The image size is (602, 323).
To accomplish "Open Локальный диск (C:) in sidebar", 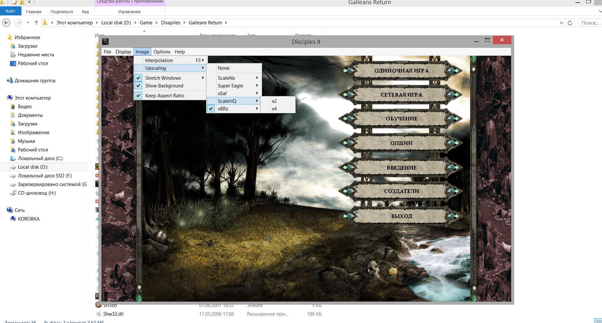I will click(x=40, y=158).
